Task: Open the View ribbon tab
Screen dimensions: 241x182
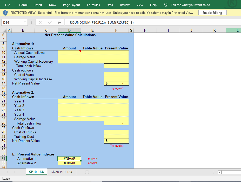Action: [140, 5]
